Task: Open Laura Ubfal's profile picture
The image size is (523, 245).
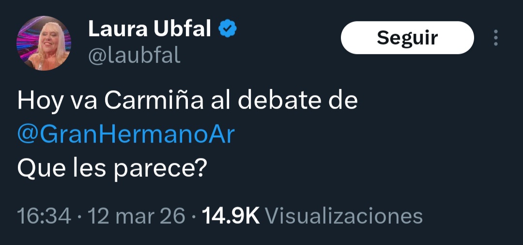Action: 44,43
